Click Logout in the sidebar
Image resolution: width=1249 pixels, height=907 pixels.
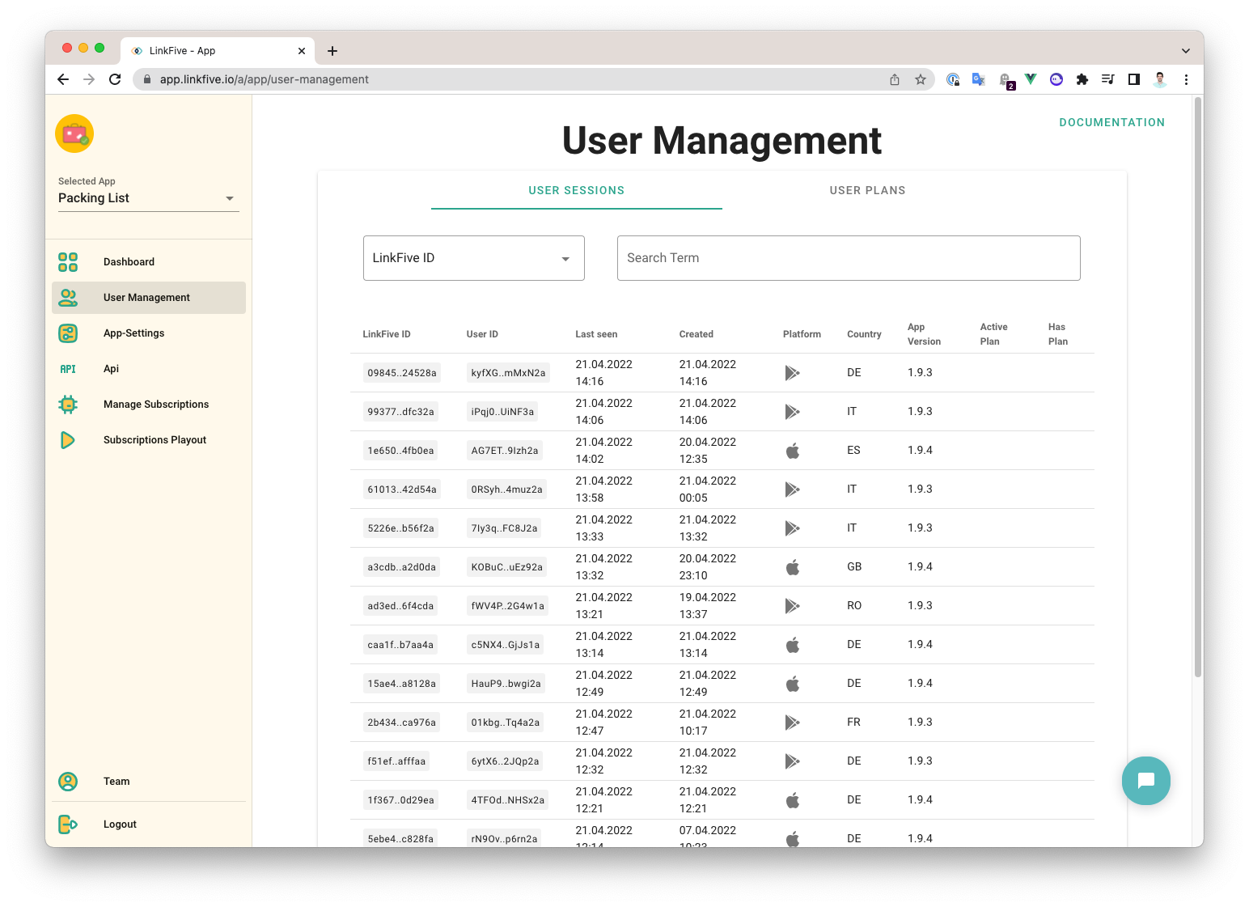tap(149, 824)
